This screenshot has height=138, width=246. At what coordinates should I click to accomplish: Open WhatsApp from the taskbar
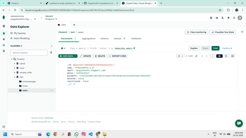(x=76, y=134)
